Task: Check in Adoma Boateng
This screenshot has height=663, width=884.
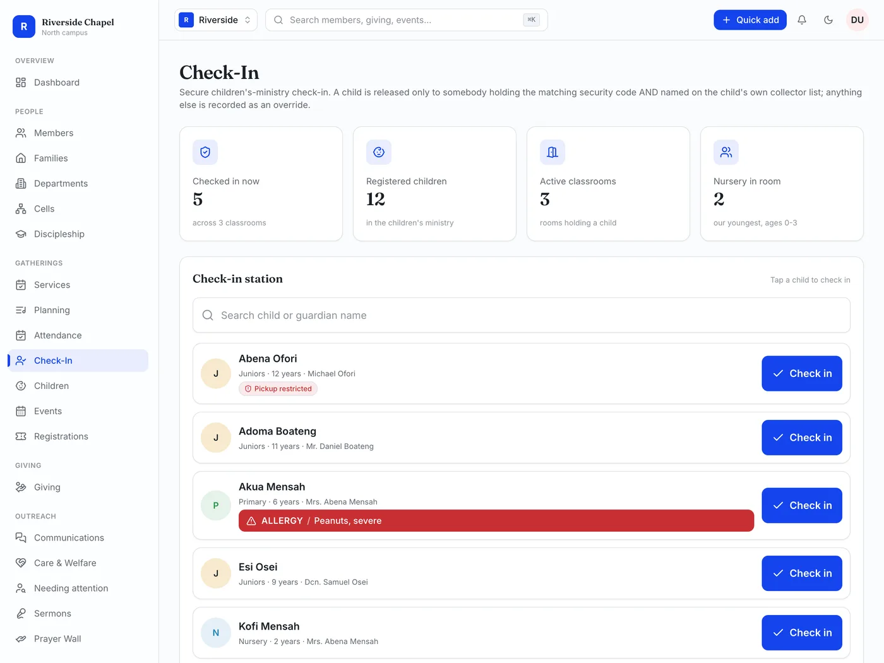Action: [802, 438]
